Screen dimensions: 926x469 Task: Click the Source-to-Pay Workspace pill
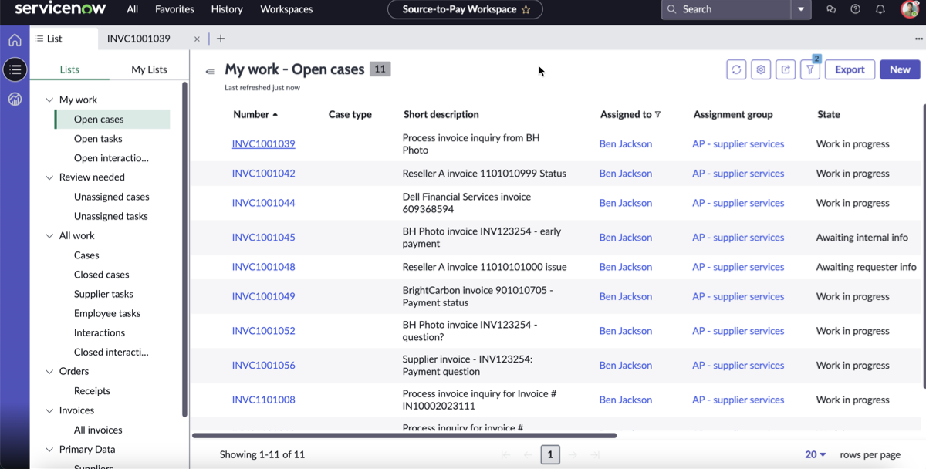465,9
